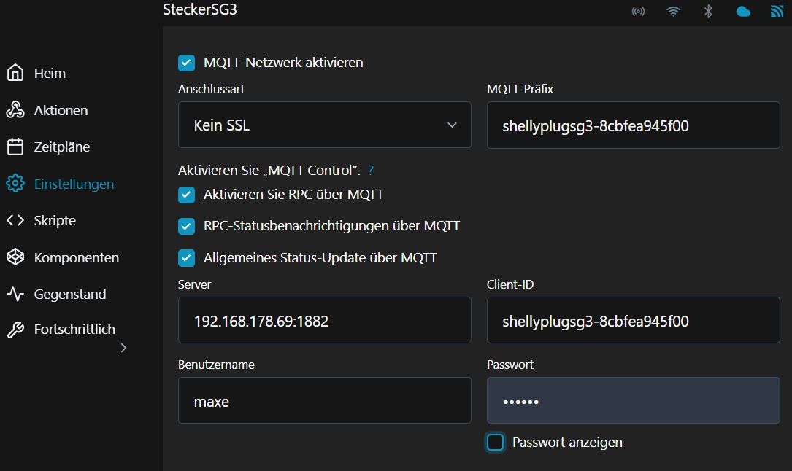Click the MQTT Control help question mark
The width and height of the screenshot is (792, 471).
pos(371,171)
